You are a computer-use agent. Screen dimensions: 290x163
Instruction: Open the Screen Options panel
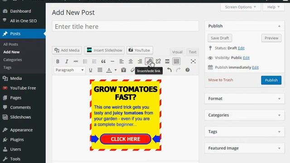(x=241, y=7)
